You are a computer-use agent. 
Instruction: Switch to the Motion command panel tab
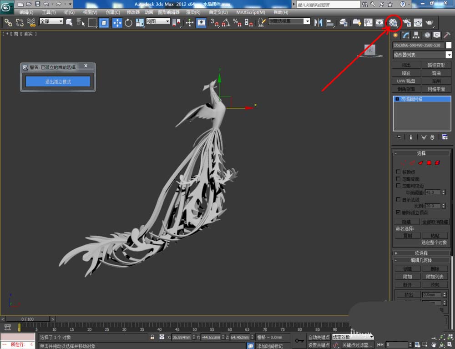427,35
